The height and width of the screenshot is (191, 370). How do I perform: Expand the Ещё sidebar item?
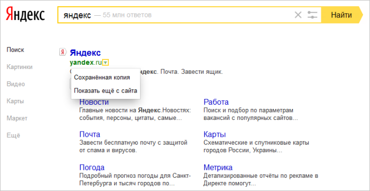(x=13, y=135)
